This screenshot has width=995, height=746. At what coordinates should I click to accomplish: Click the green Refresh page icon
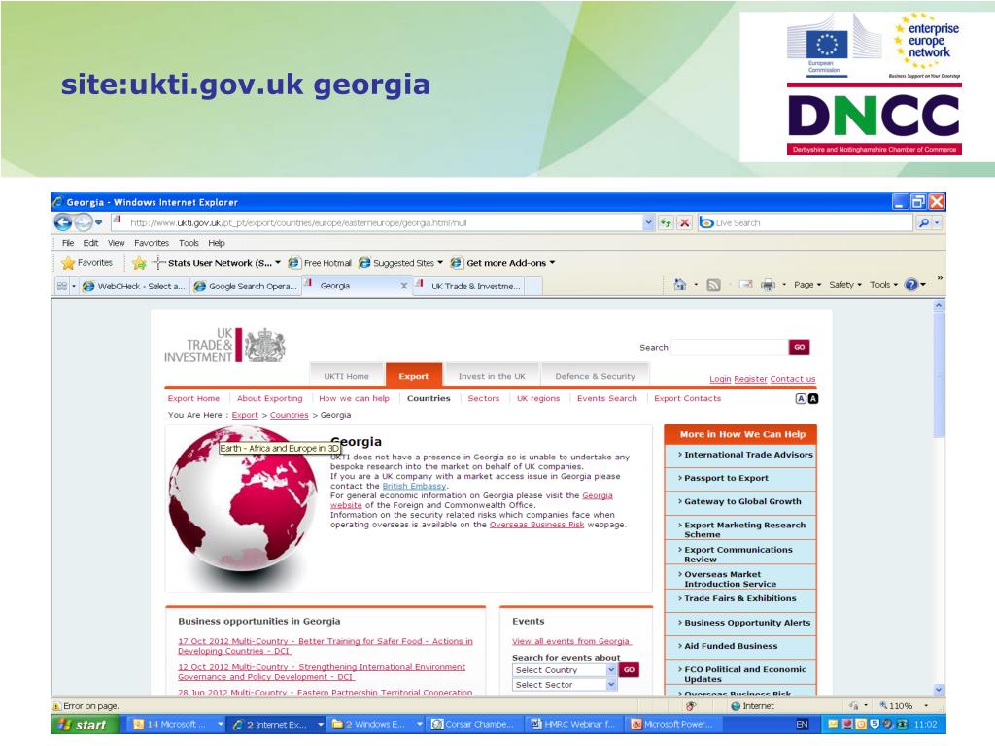tap(666, 222)
